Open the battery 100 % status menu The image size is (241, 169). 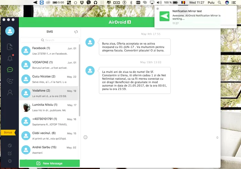tap(171, 2)
